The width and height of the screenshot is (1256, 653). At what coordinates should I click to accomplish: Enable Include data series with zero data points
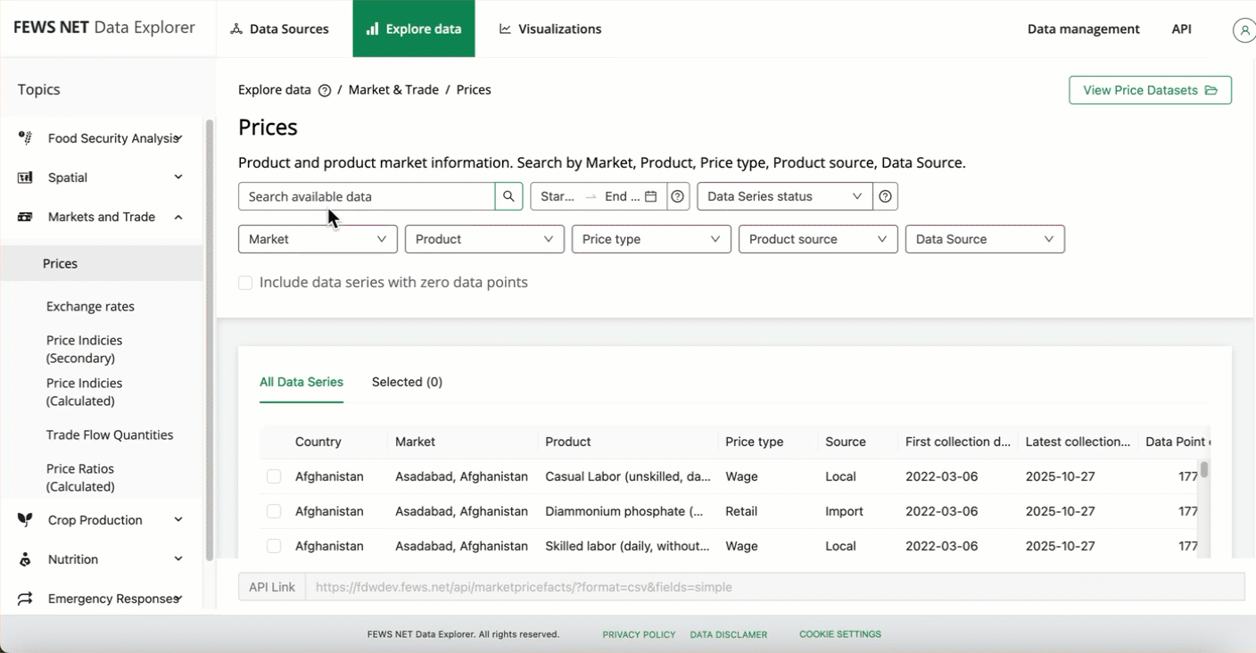245,283
